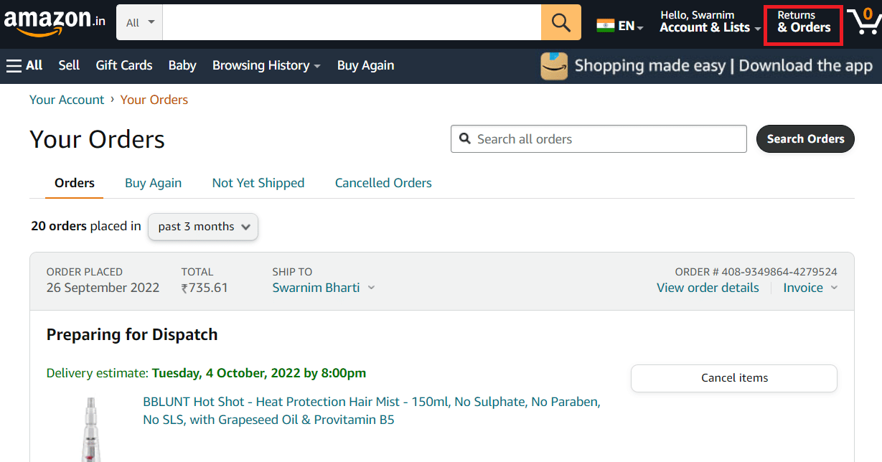Open the past 3 months filter dropdown
882x462 pixels.
pyautogui.click(x=202, y=227)
